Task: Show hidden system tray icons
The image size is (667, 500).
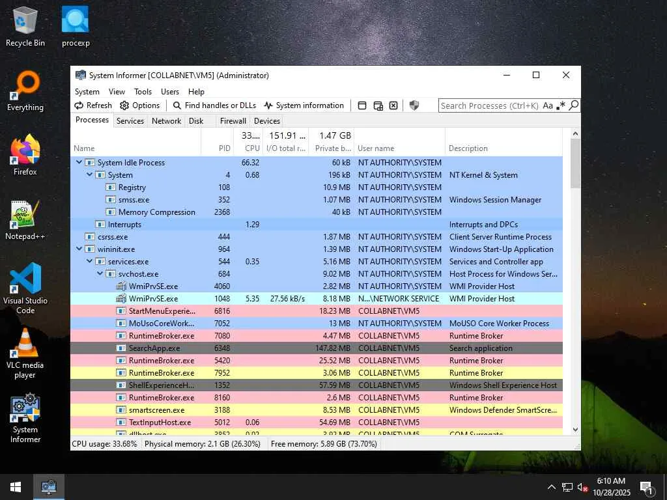Action: (x=551, y=487)
